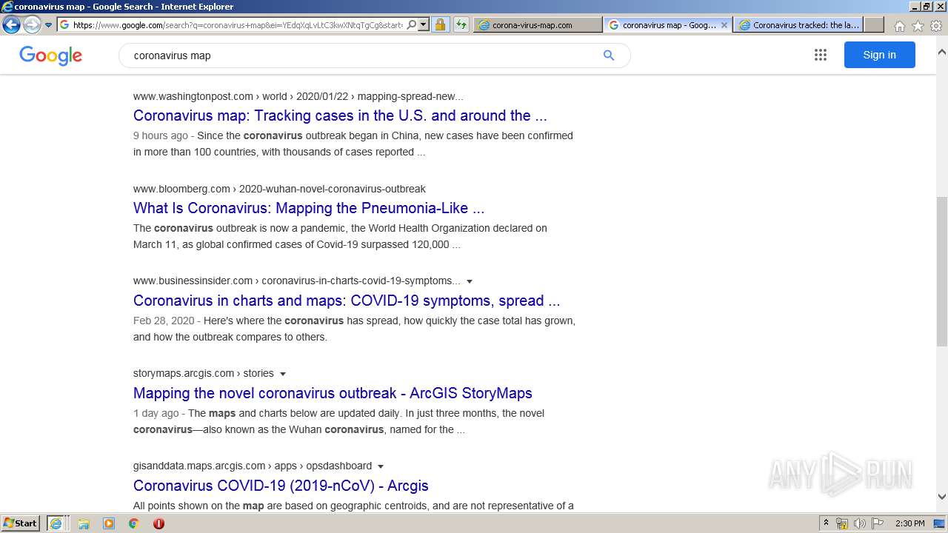Click the browser Back arrow button
Viewport: 948px width, 533px height.
(x=11, y=24)
